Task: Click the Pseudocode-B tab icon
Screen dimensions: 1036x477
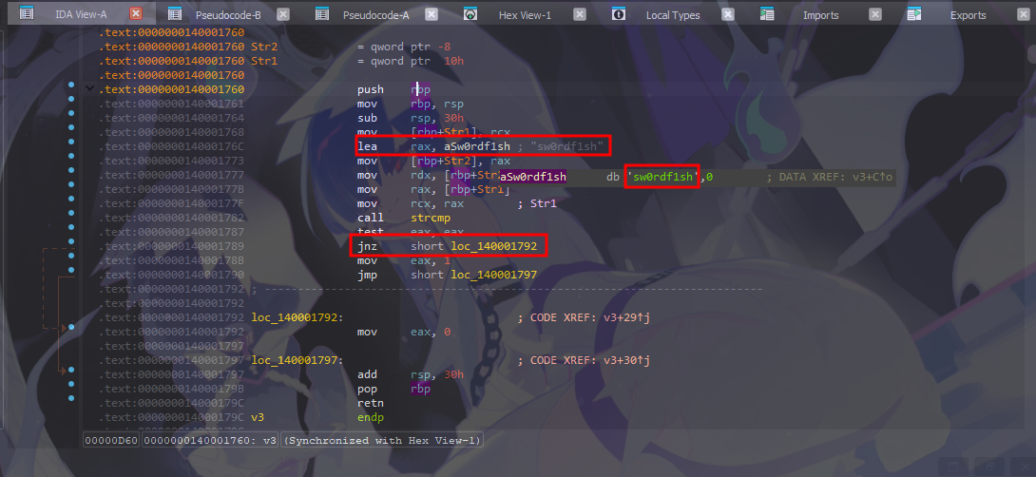Action: [175, 14]
